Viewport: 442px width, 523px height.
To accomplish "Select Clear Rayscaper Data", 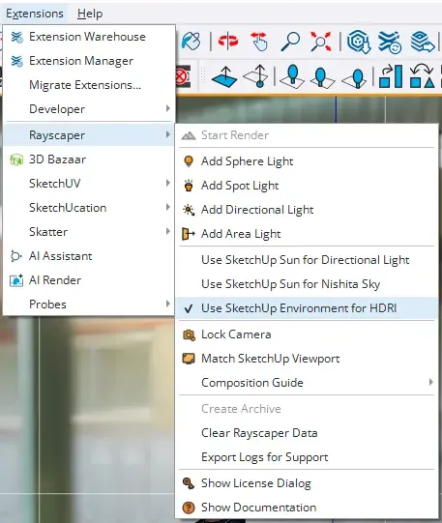I will coord(307,433).
